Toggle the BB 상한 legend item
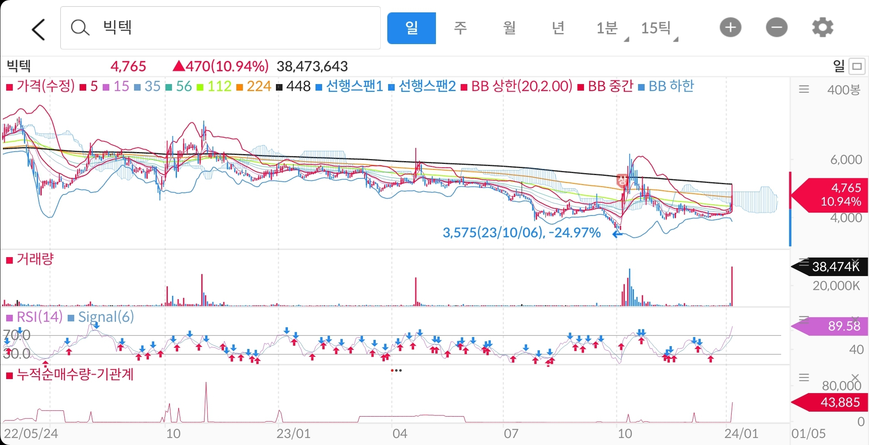This screenshot has height=445, width=869. tap(516, 86)
